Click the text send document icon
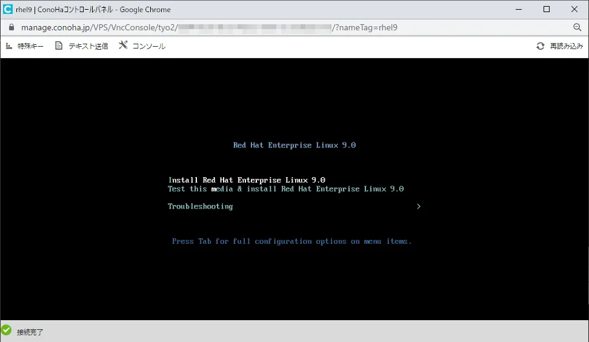 click(59, 46)
